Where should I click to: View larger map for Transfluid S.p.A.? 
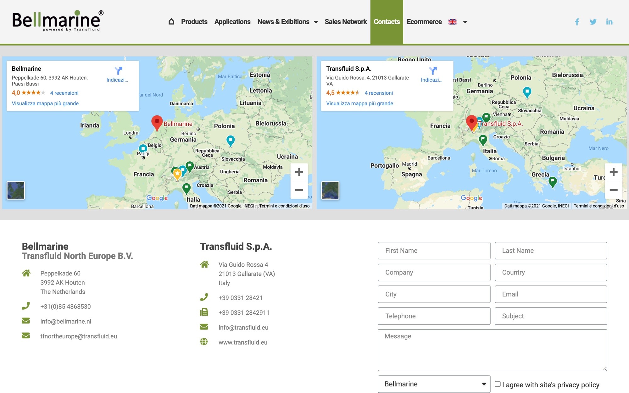pyautogui.click(x=359, y=103)
